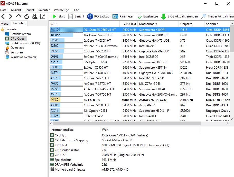Image resolution: width=234 pixels, height=177 pixels.
Task: Refresh the page using circular arrow icon
Action: click(26, 16)
